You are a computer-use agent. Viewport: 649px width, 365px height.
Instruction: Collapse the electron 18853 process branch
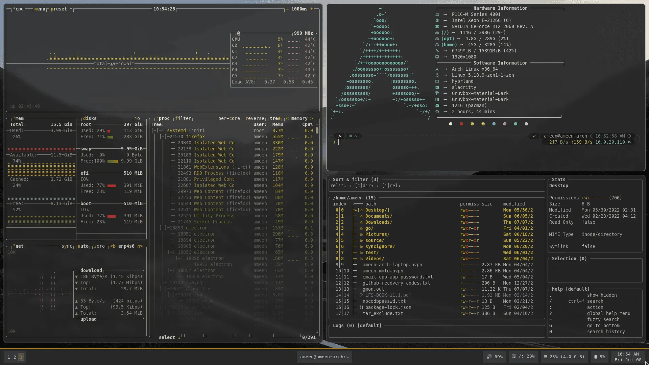coord(163,228)
